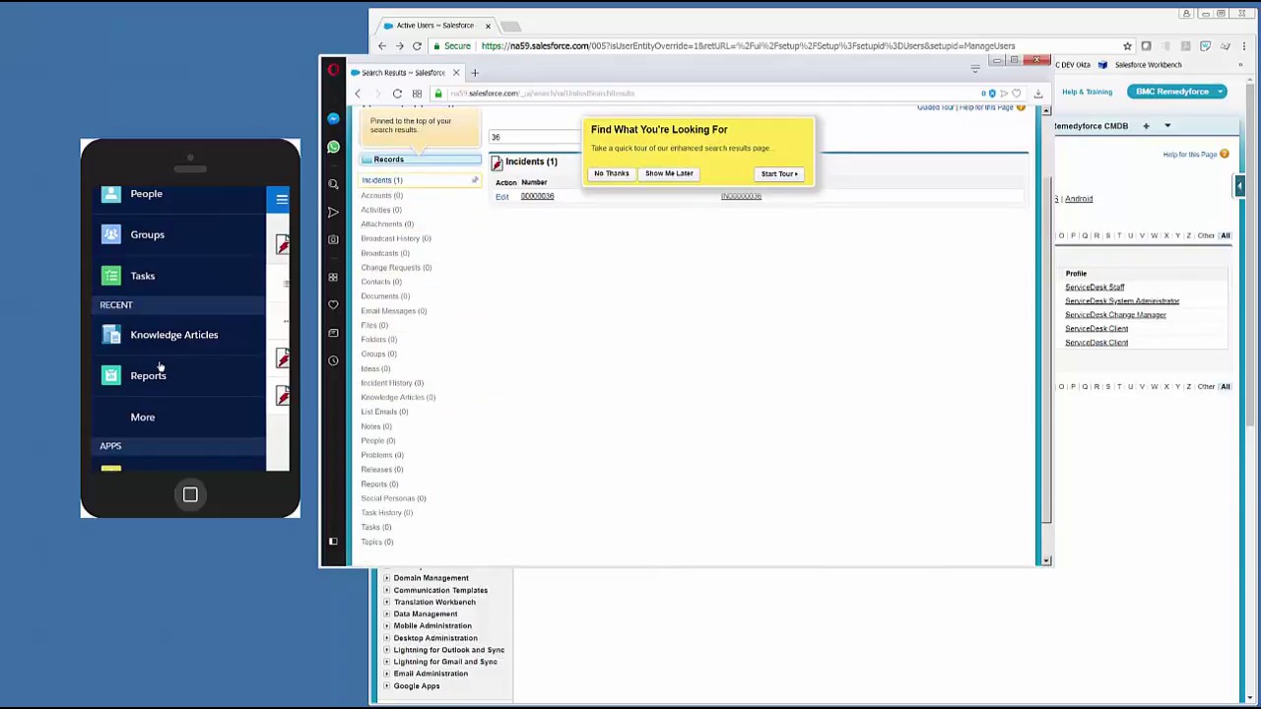Click Start Tour button
1261x709 pixels.
tap(779, 174)
